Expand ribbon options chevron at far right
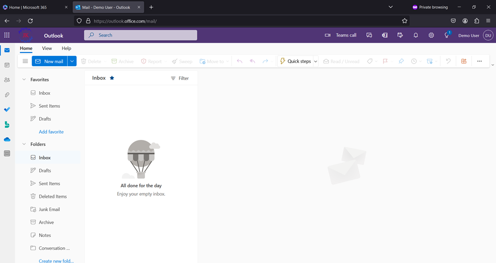Viewport: 496px width, 263px height. [x=492, y=65]
